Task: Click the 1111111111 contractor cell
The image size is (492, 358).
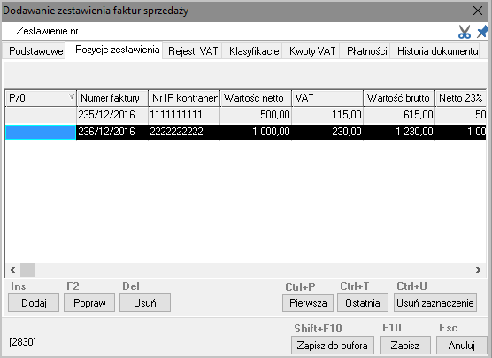Action: click(184, 115)
